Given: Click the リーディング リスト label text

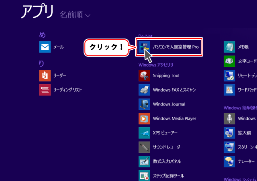Looking at the screenshot, I should click(x=68, y=90).
